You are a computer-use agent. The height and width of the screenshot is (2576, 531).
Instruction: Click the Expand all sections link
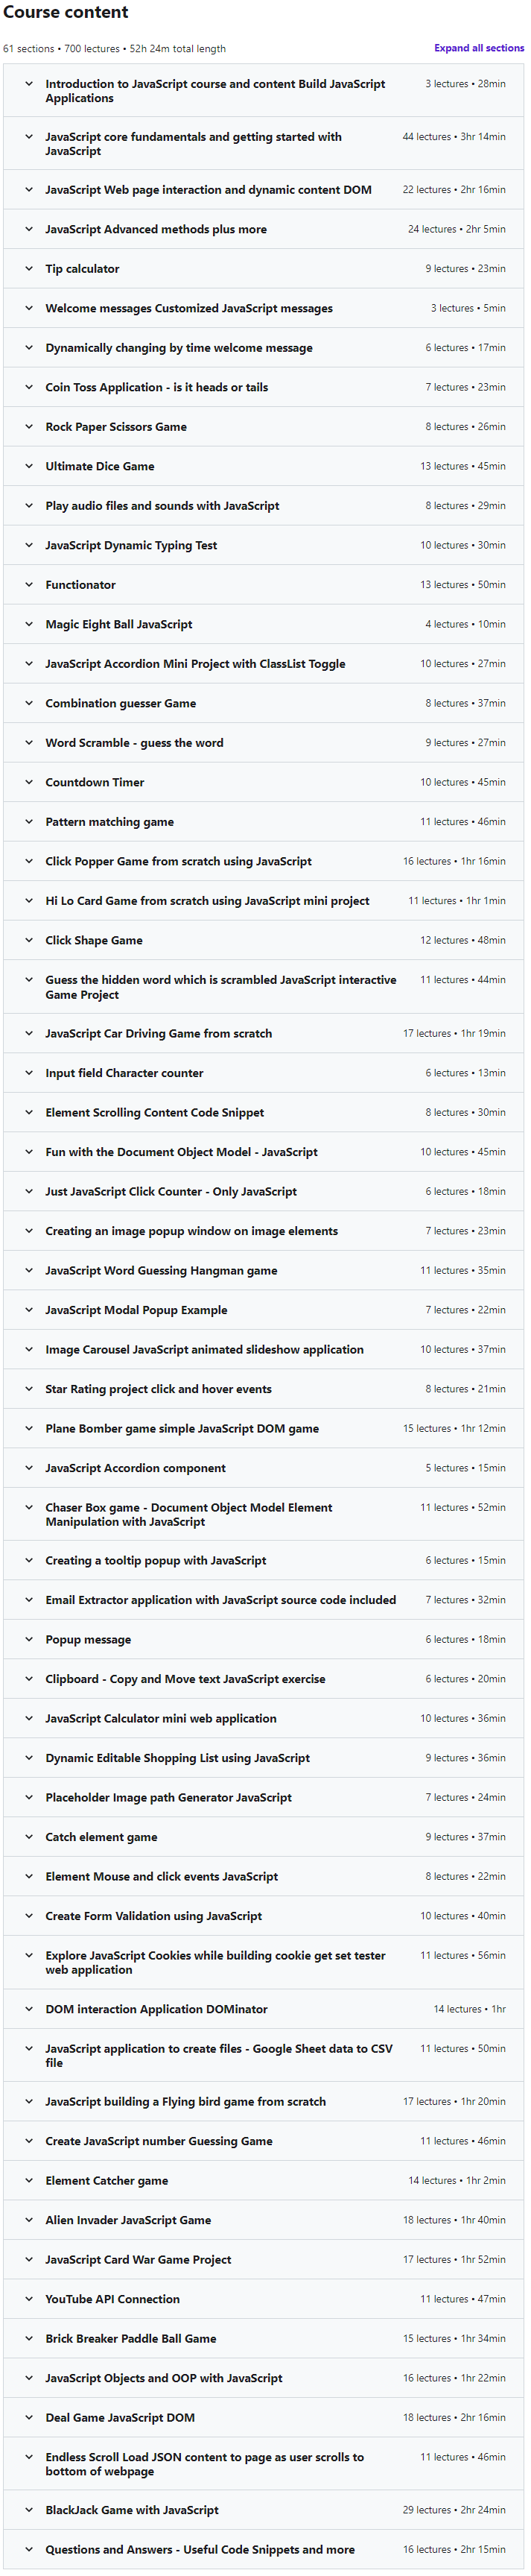478,48
